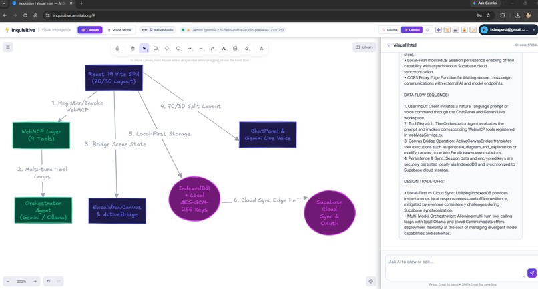This screenshot has height=289, width=538.
Task: Select the Pencil freedraw tool
Action: click(x=212, y=49)
